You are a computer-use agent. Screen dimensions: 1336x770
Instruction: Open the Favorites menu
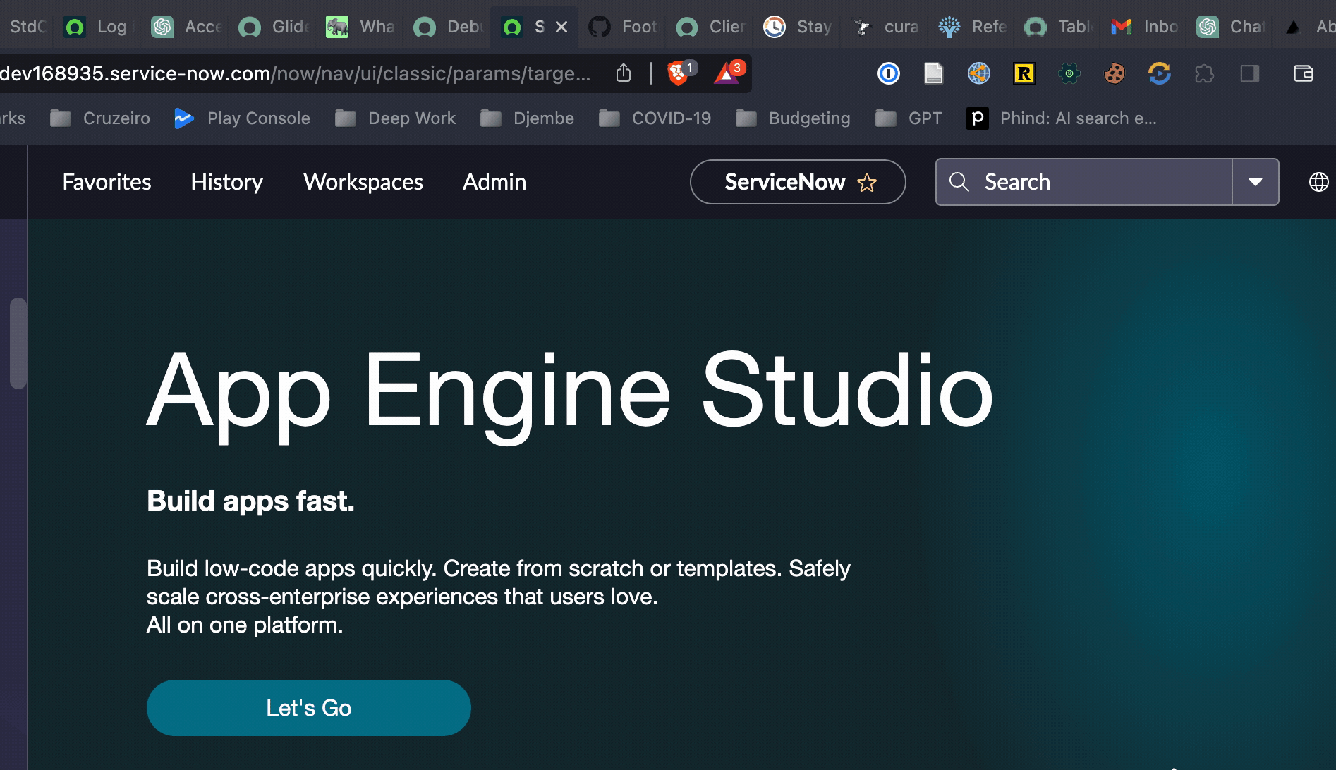tap(107, 182)
